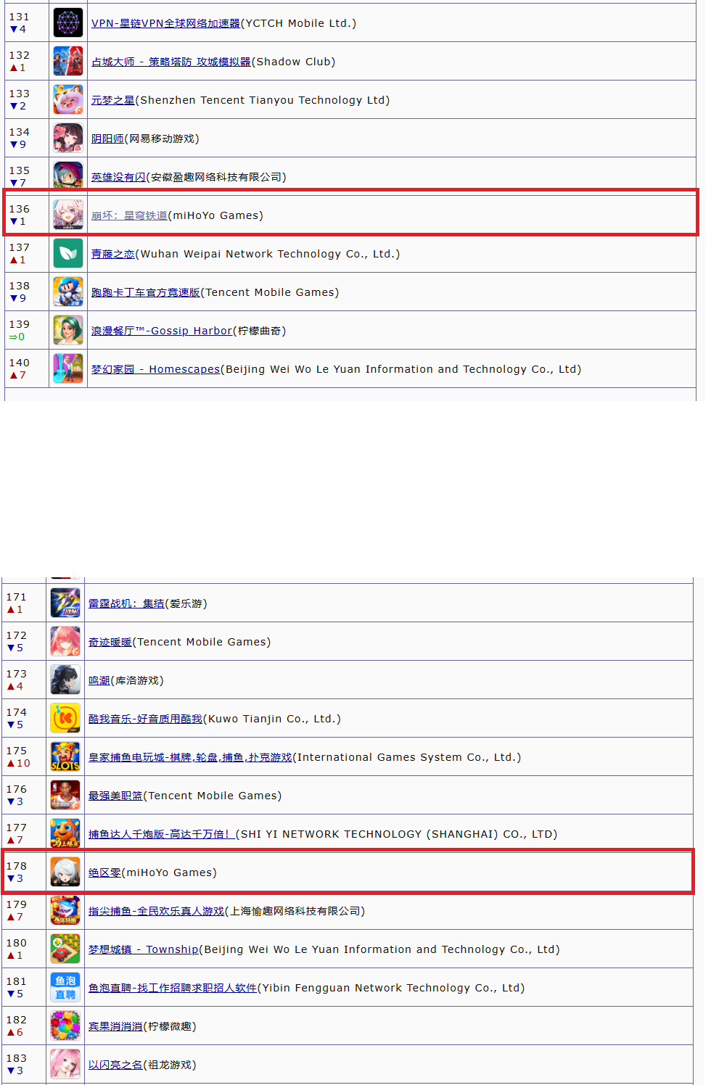This screenshot has width=711, height=1085.
Task: Click the 崩坏：星穹铁道 game icon
Action: [68, 215]
